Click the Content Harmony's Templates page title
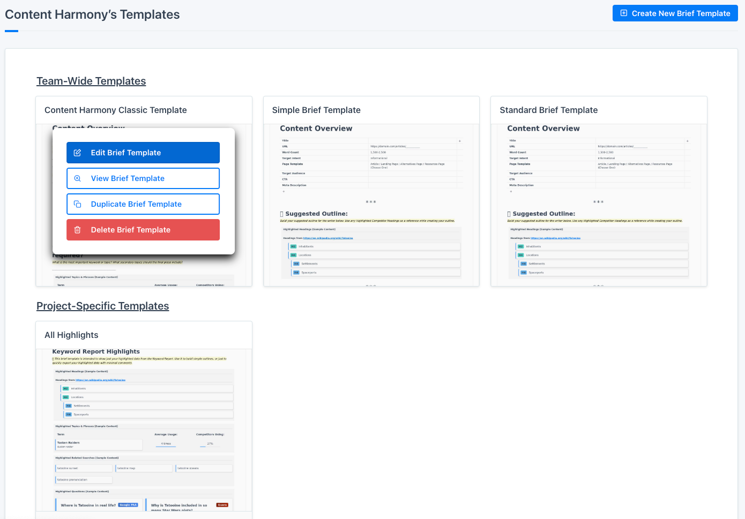This screenshot has height=519, width=745. [x=92, y=14]
